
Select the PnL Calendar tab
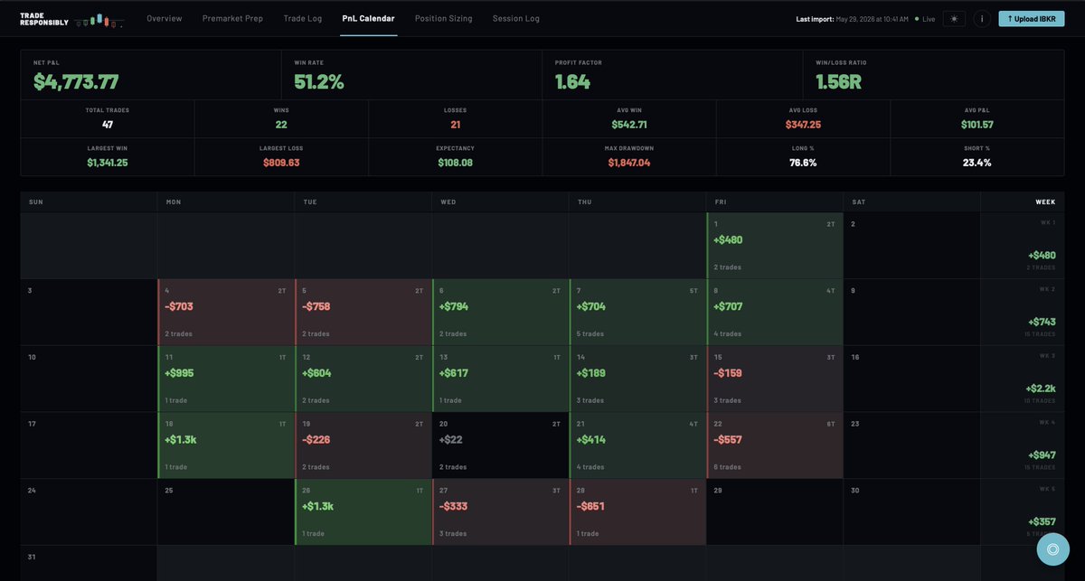click(x=369, y=18)
